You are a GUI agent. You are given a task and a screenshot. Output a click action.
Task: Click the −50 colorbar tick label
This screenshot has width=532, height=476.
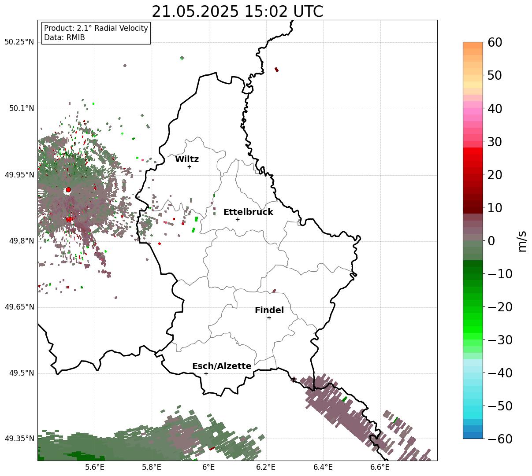pos(499,406)
